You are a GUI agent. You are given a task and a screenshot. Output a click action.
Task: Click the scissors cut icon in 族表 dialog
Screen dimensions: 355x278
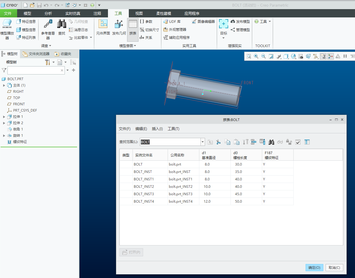click(x=218, y=142)
